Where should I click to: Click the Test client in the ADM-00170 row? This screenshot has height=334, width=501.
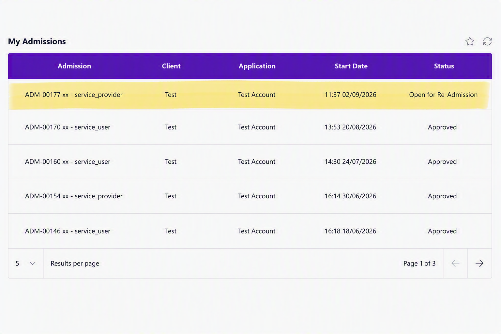pyautogui.click(x=171, y=127)
